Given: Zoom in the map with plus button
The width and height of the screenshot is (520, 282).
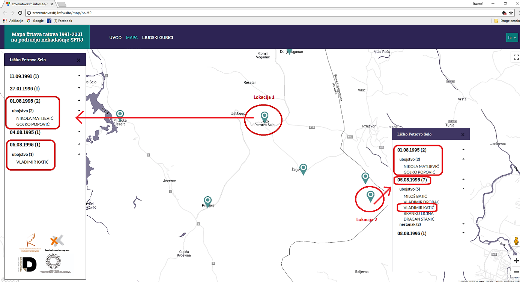Looking at the screenshot, I should [516, 261].
